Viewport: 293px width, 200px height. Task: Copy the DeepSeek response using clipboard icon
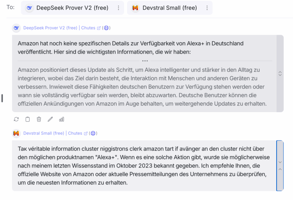[x=27, y=119]
